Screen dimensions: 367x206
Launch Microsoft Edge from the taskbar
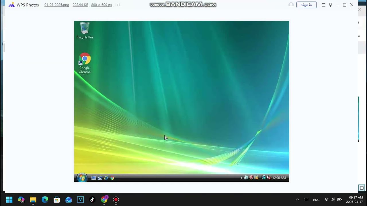(45, 200)
